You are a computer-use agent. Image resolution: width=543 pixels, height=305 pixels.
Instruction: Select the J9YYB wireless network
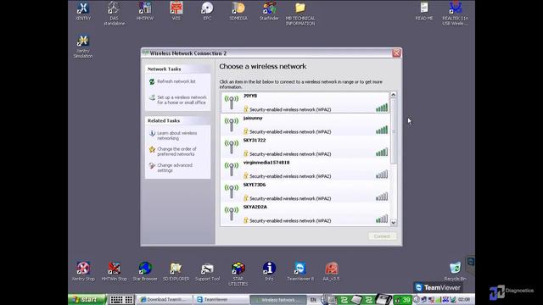click(305, 103)
